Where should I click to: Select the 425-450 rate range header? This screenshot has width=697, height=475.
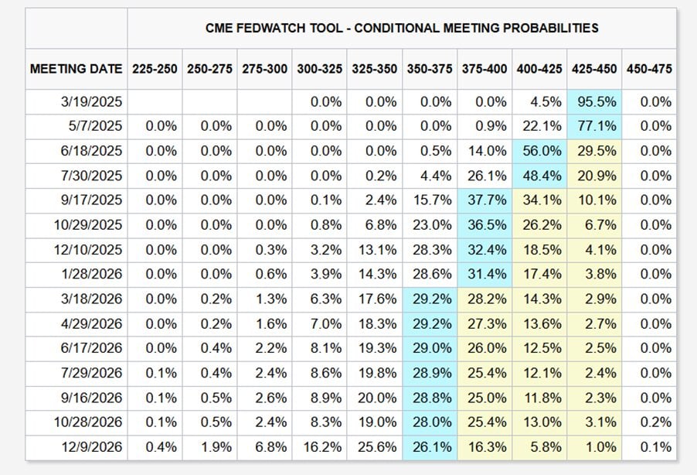(594, 69)
